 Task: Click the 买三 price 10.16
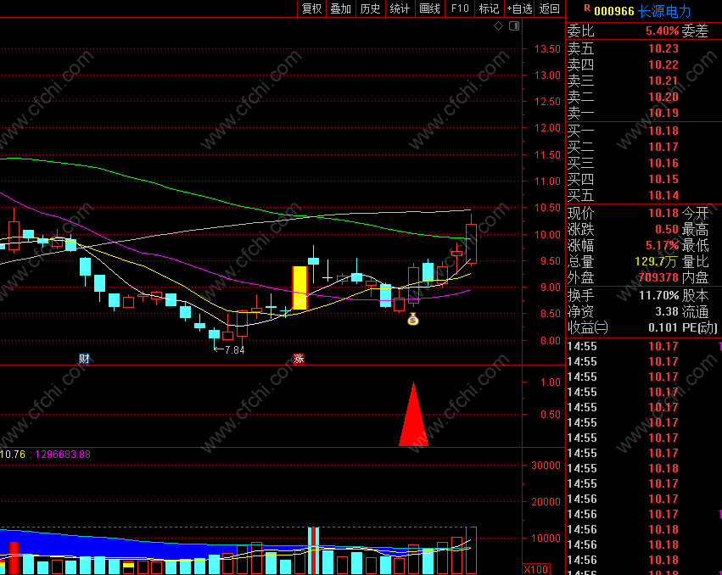click(663, 163)
